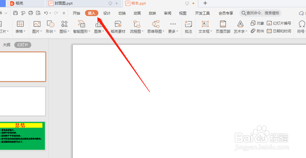The image size is (306, 158).
Task: Open the 图标 icon library
Action: tap(64, 24)
